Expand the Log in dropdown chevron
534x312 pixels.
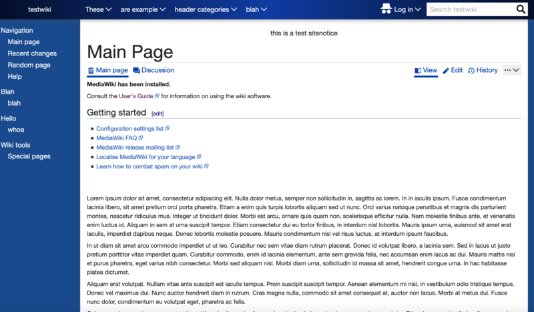point(419,9)
